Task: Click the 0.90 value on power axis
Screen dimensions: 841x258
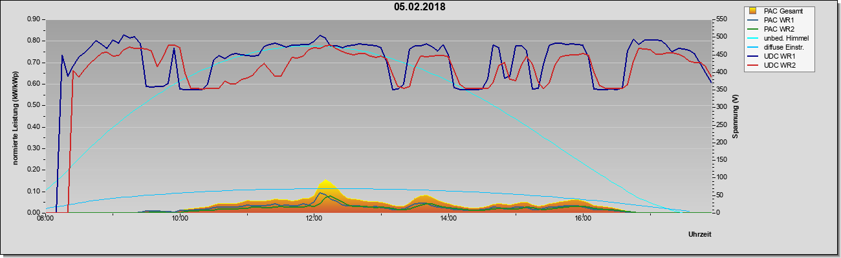Action: tap(32, 19)
